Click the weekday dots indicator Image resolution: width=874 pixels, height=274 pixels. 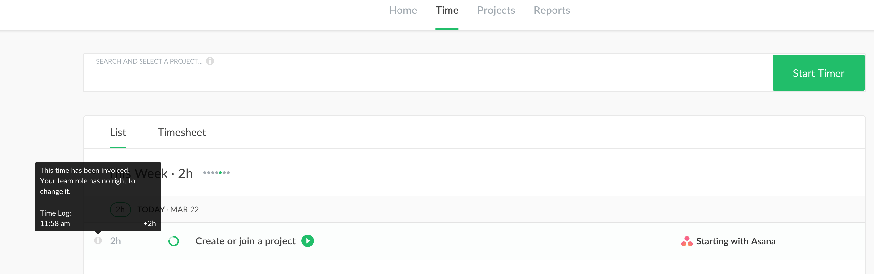(217, 173)
